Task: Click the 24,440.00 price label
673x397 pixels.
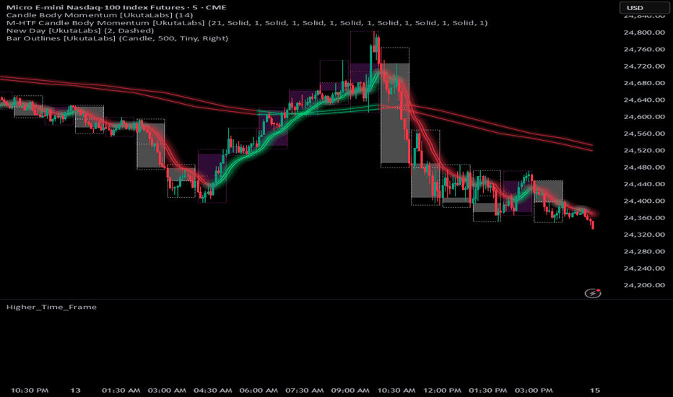Action: (644, 183)
